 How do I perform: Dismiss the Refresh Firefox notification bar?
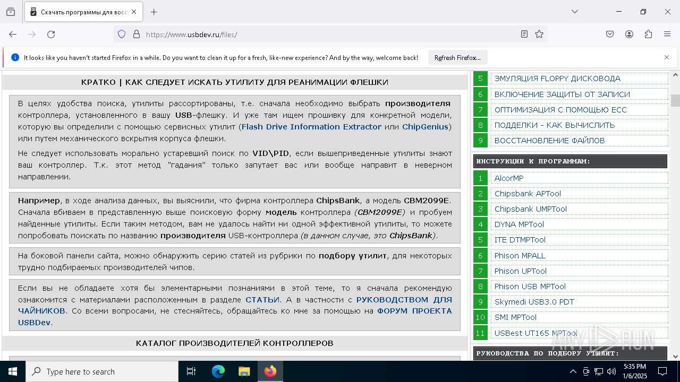pos(667,57)
